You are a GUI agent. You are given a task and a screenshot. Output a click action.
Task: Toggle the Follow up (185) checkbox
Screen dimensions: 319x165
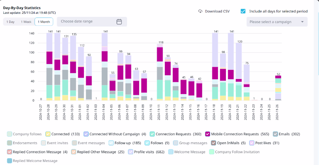(x=111, y=143)
